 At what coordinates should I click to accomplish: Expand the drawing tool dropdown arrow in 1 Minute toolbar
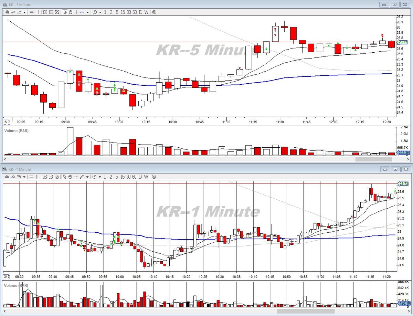pyautogui.click(x=88, y=176)
